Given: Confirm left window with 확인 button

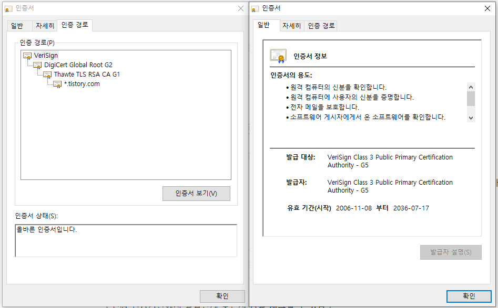Looking at the screenshot, I should [x=222, y=296].
